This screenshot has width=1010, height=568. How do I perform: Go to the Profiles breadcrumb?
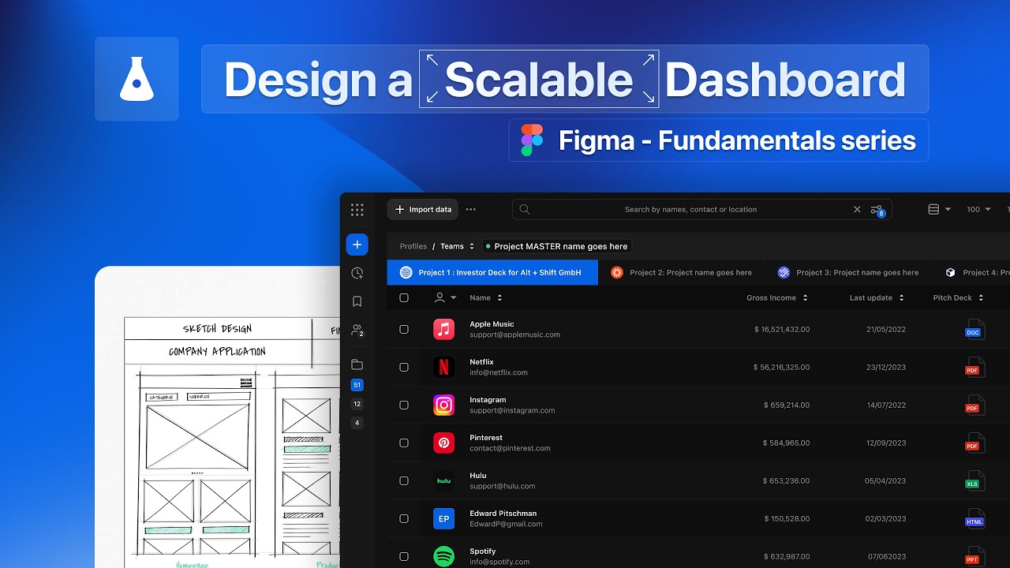tap(413, 246)
